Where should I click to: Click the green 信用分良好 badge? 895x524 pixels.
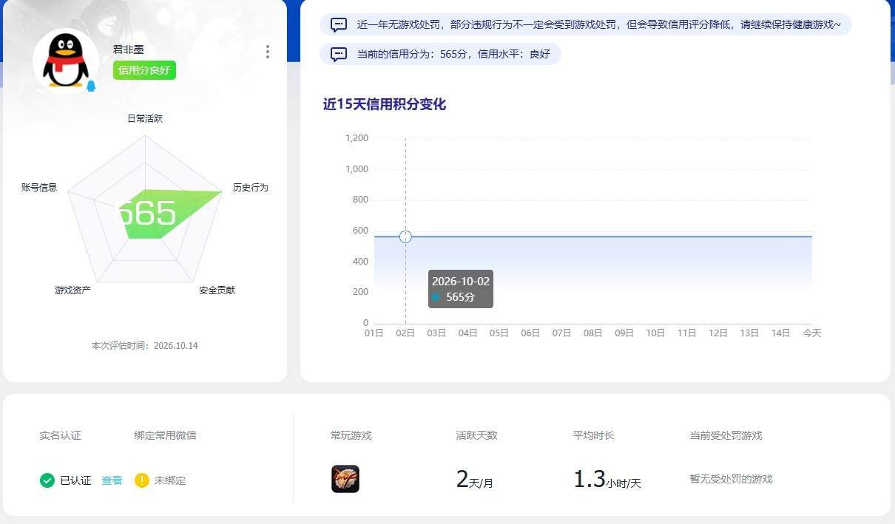click(x=144, y=70)
